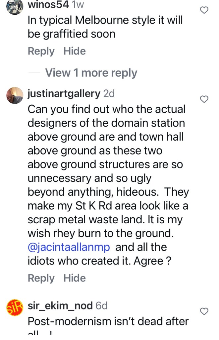Tap the "6d" timestamp next to sir_ekim_nod
The image size is (219, 340).
101,306
